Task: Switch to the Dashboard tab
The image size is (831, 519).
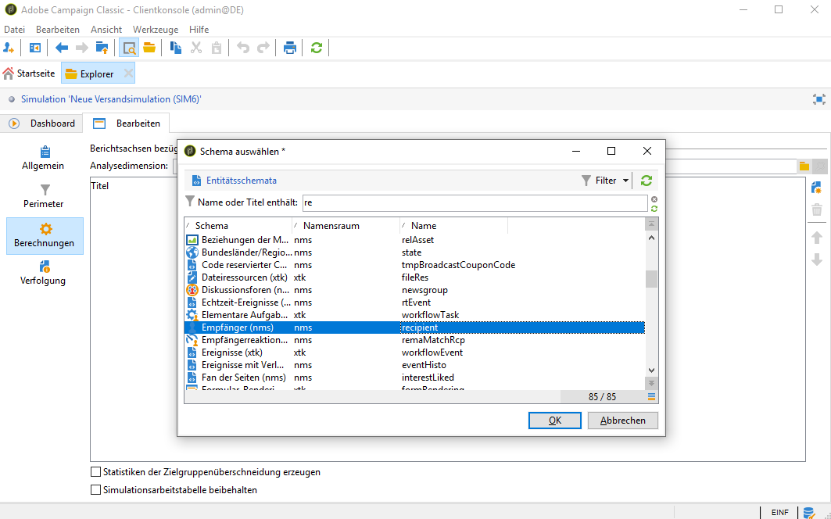Action: click(42, 123)
